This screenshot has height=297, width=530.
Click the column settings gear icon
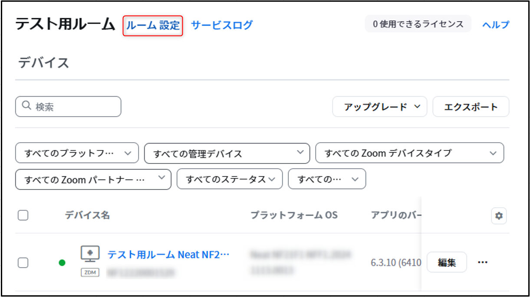coord(499,215)
